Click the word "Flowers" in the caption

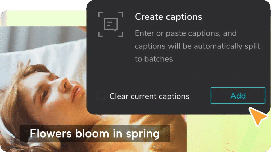click(x=51, y=133)
